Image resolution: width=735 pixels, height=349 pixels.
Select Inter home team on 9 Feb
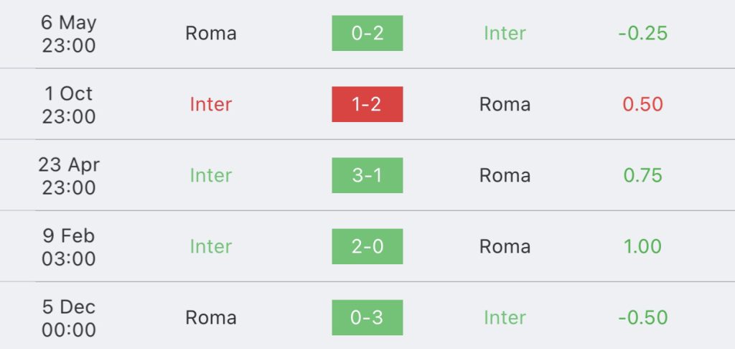pyautogui.click(x=210, y=247)
